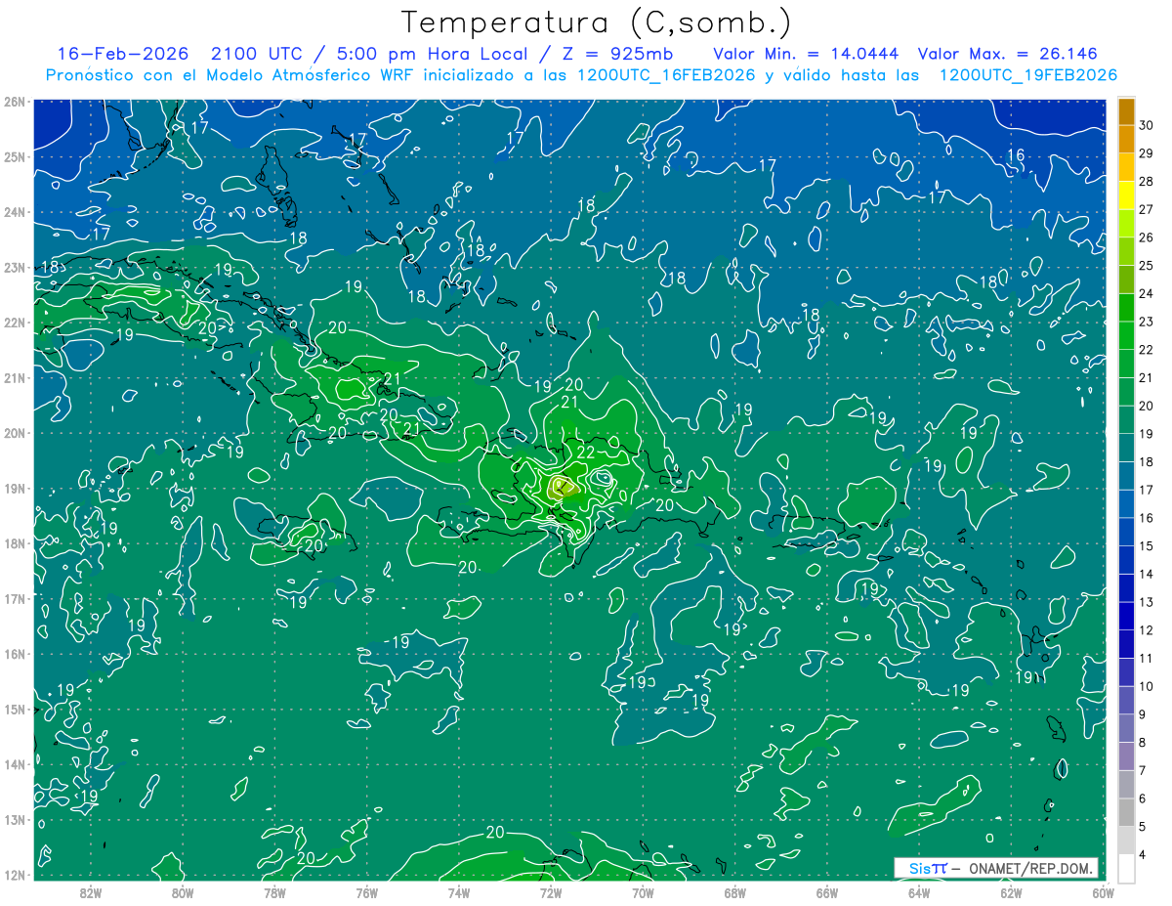The height and width of the screenshot is (906, 1172).
Task: Click the "20N" latitude axis label
Action: coord(16,433)
